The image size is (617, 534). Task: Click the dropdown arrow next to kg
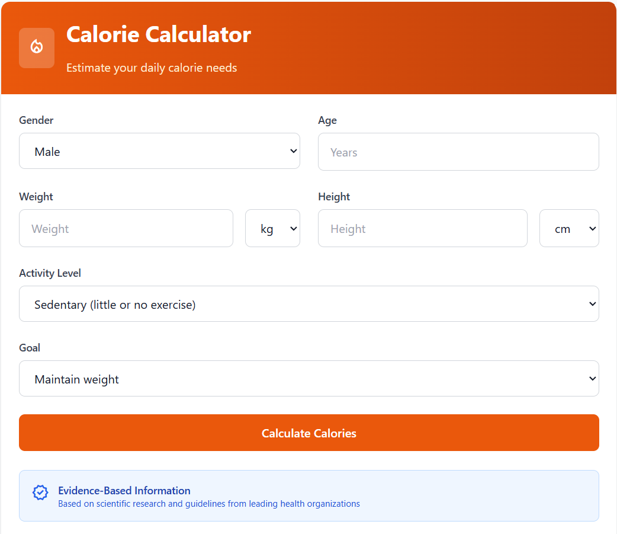(292, 228)
